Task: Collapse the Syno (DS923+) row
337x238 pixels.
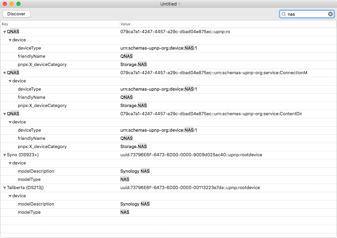Action: click(x=4, y=155)
